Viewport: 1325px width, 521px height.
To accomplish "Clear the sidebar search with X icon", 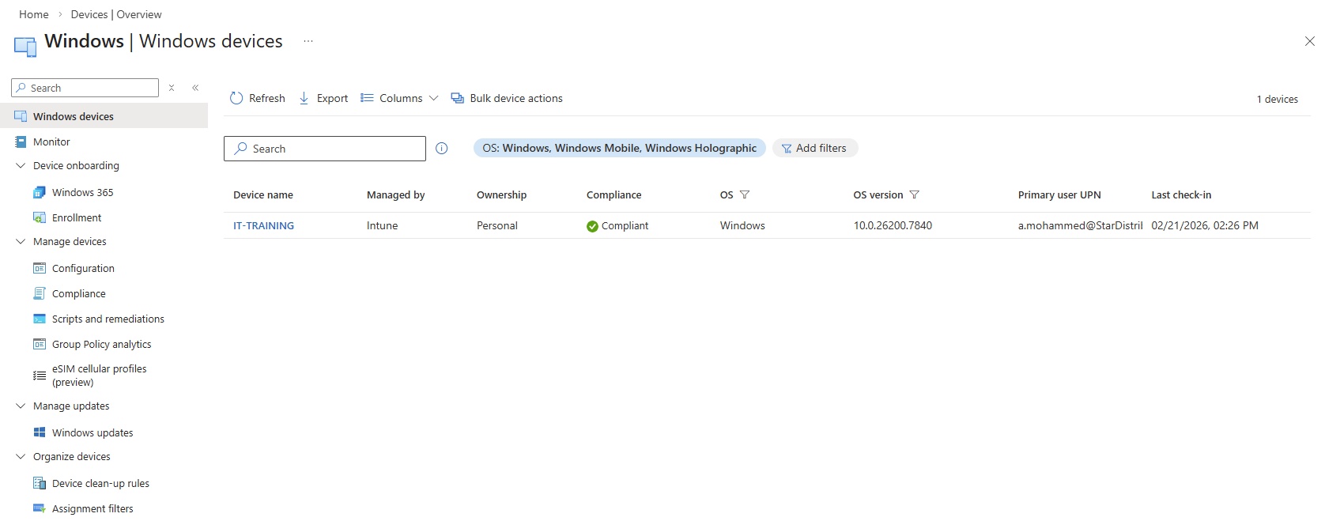I will click(x=172, y=88).
